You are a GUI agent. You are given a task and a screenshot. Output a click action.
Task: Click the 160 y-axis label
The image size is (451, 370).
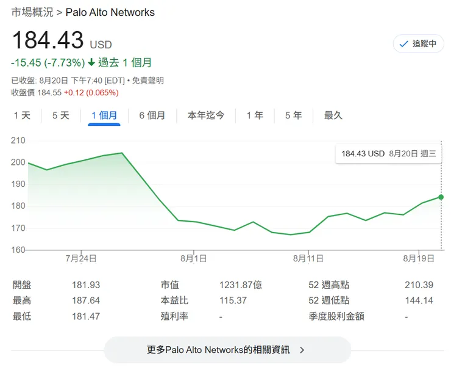[18, 250]
